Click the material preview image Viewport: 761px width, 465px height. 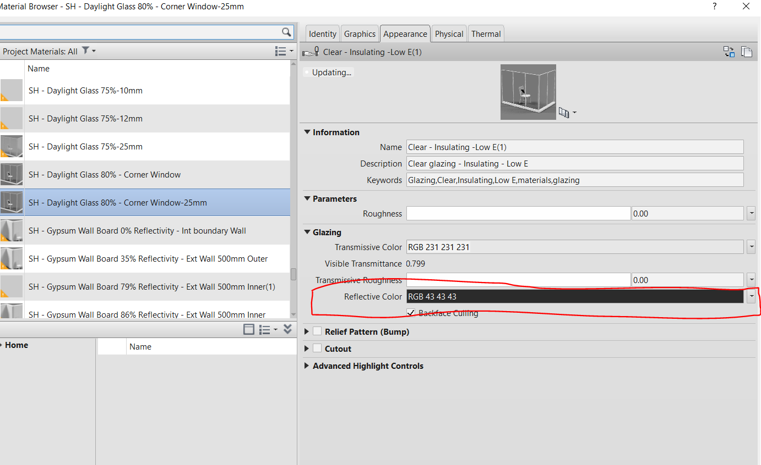528,92
